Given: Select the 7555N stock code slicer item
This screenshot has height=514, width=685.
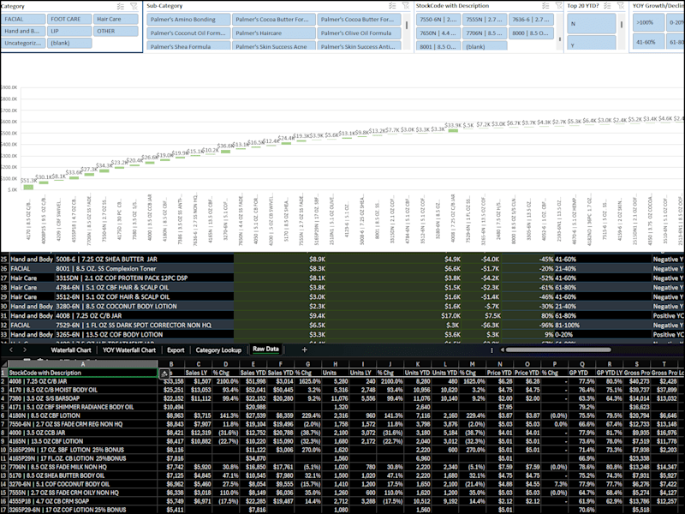Looking at the screenshot, I should tap(485, 20).
